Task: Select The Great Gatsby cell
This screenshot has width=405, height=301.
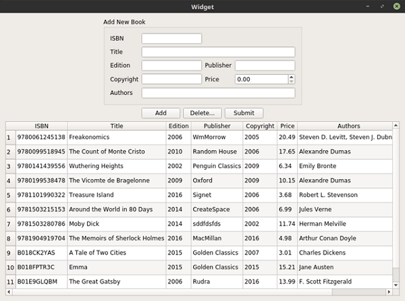Action: pyautogui.click(x=117, y=281)
